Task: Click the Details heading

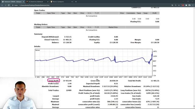Action: (37, 46)
